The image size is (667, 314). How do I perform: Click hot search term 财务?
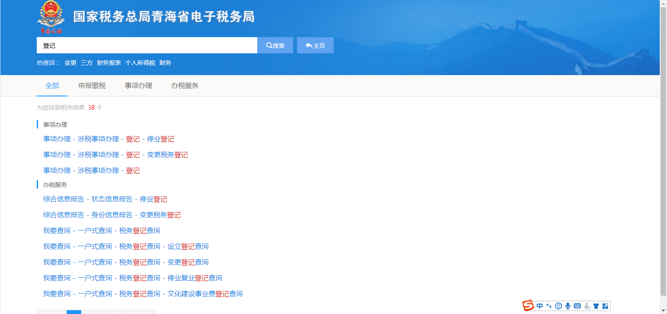coord(165,63)
